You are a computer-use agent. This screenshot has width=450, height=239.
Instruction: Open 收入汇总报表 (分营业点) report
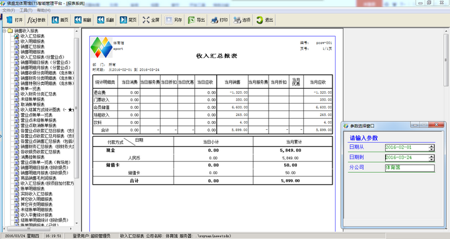point(42,57)
